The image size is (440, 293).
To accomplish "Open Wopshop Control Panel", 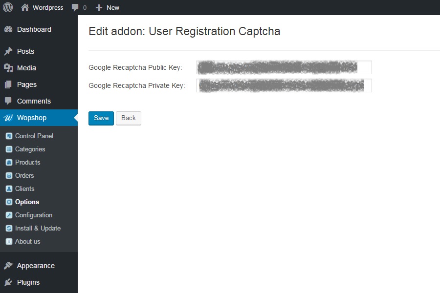I will (34, 136).
